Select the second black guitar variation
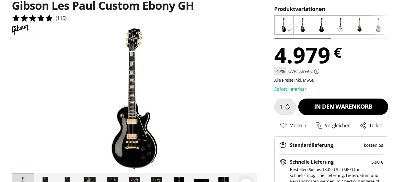 pos(302,25)
